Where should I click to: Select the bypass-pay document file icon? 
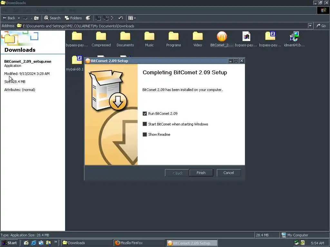[x=246, y=39]
